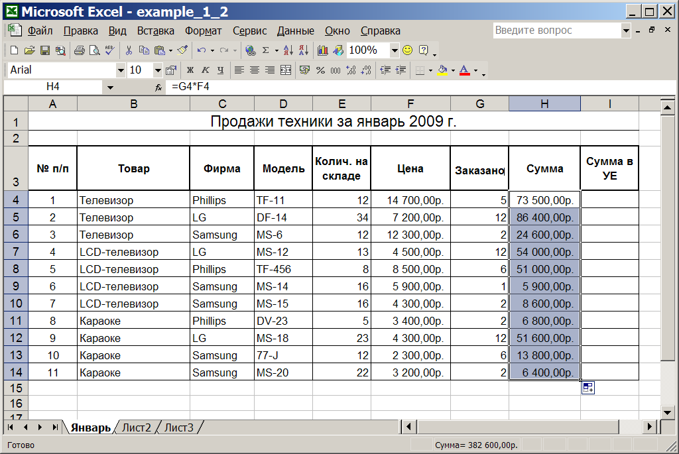679x454 pixels.
Task: Decrease the cell indent
Action: tap(385, 70)
